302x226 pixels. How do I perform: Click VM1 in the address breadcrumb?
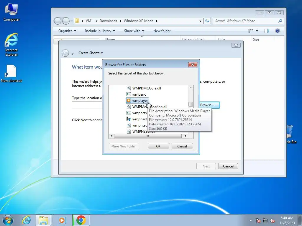point(89,21)
